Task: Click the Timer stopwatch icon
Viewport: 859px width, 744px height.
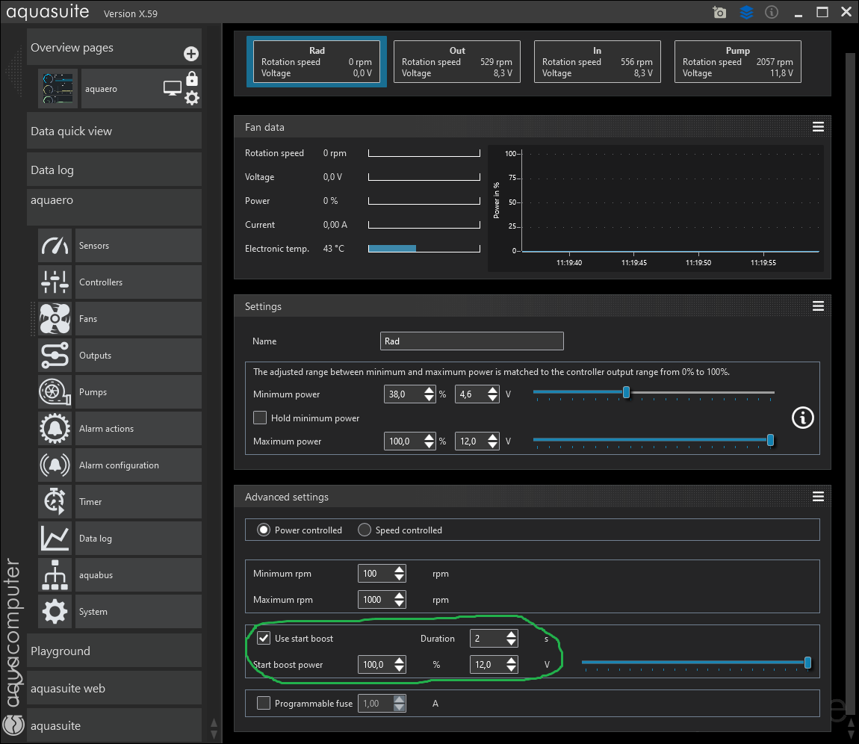Action: click(55, 502)
